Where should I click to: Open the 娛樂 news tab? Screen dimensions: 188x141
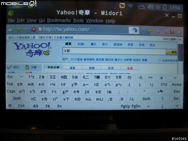[92, 68]
